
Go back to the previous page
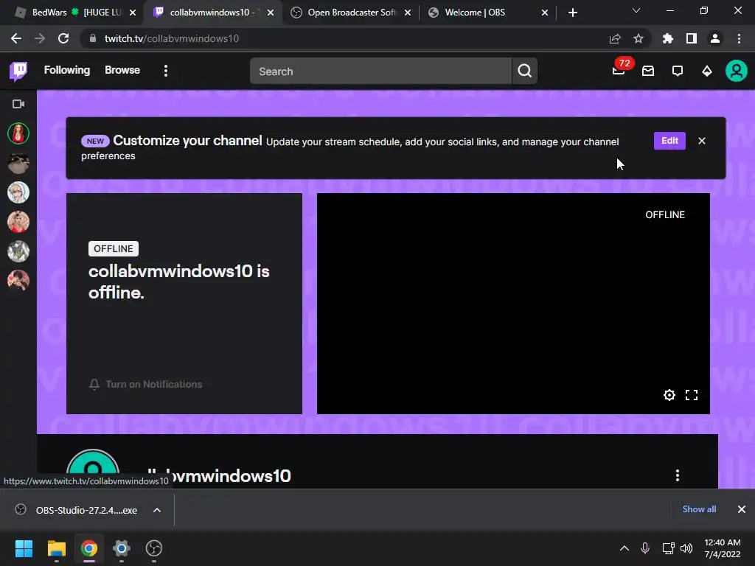(16, 38)
